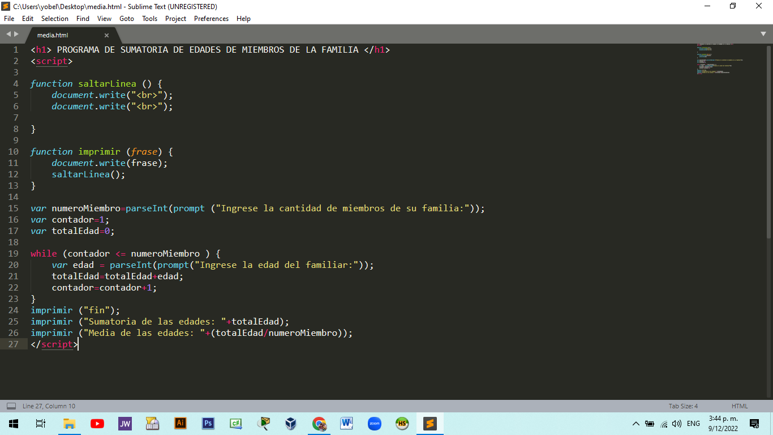This screenshot has width=773, height=435.
Task: Open the HS app on taskbar
Action: (x=402, y=423)
